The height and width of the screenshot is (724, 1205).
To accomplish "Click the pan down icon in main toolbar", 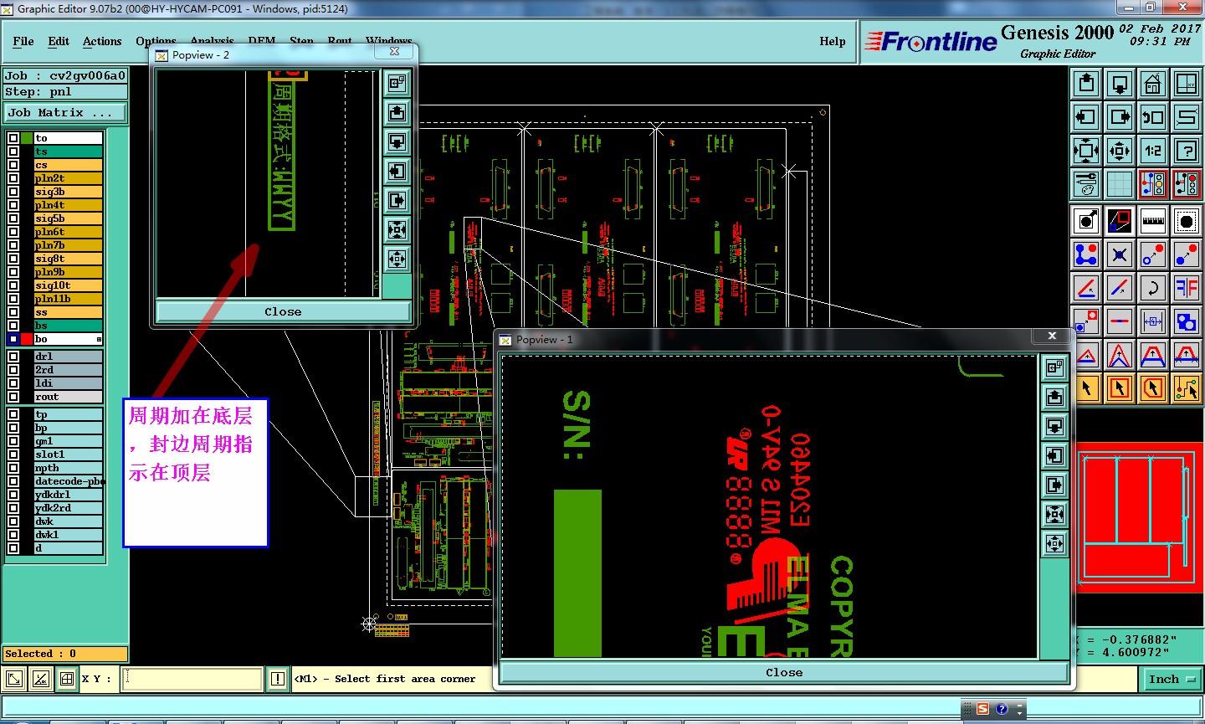I will click(1120, 84).
